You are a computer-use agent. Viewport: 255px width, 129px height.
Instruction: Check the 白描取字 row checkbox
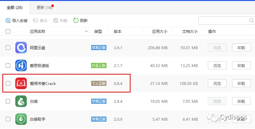(8, 119)
